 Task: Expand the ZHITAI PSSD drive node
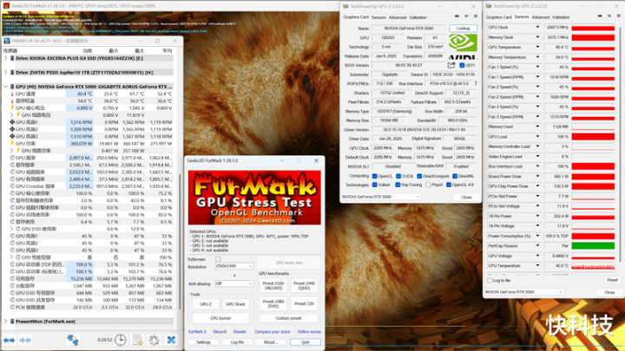coord(5,73)
